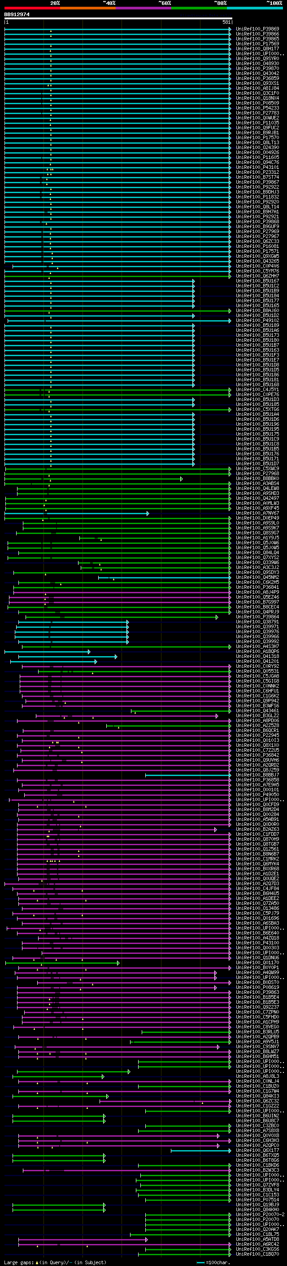Click the cyan ~100% identity legend segment

point(255,9)
